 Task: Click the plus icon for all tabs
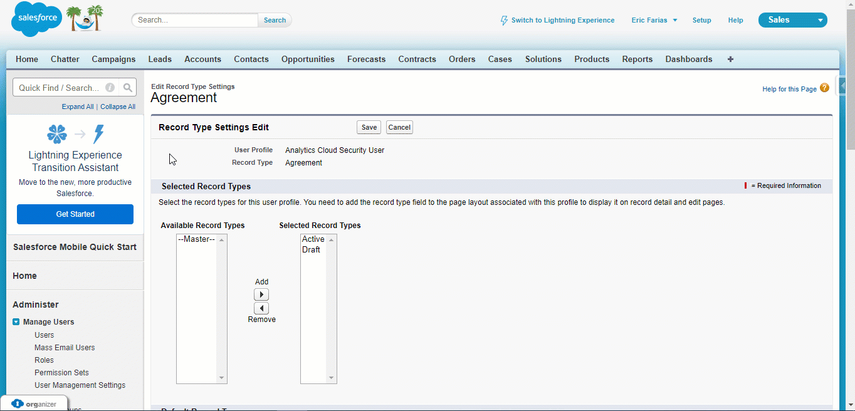click(730, 59)
